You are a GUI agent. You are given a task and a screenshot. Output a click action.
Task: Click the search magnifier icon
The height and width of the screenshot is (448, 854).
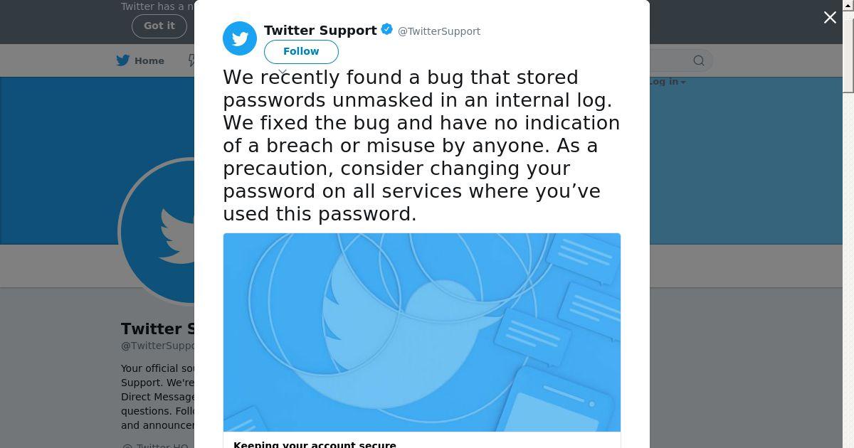point(699,60)
